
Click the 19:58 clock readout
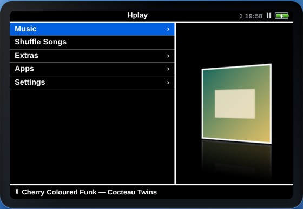(254, 16)
